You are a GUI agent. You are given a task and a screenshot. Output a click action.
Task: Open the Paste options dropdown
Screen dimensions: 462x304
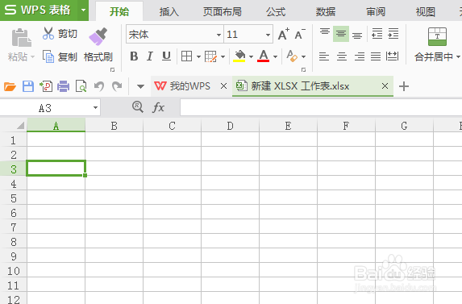[x=32, y=56]
